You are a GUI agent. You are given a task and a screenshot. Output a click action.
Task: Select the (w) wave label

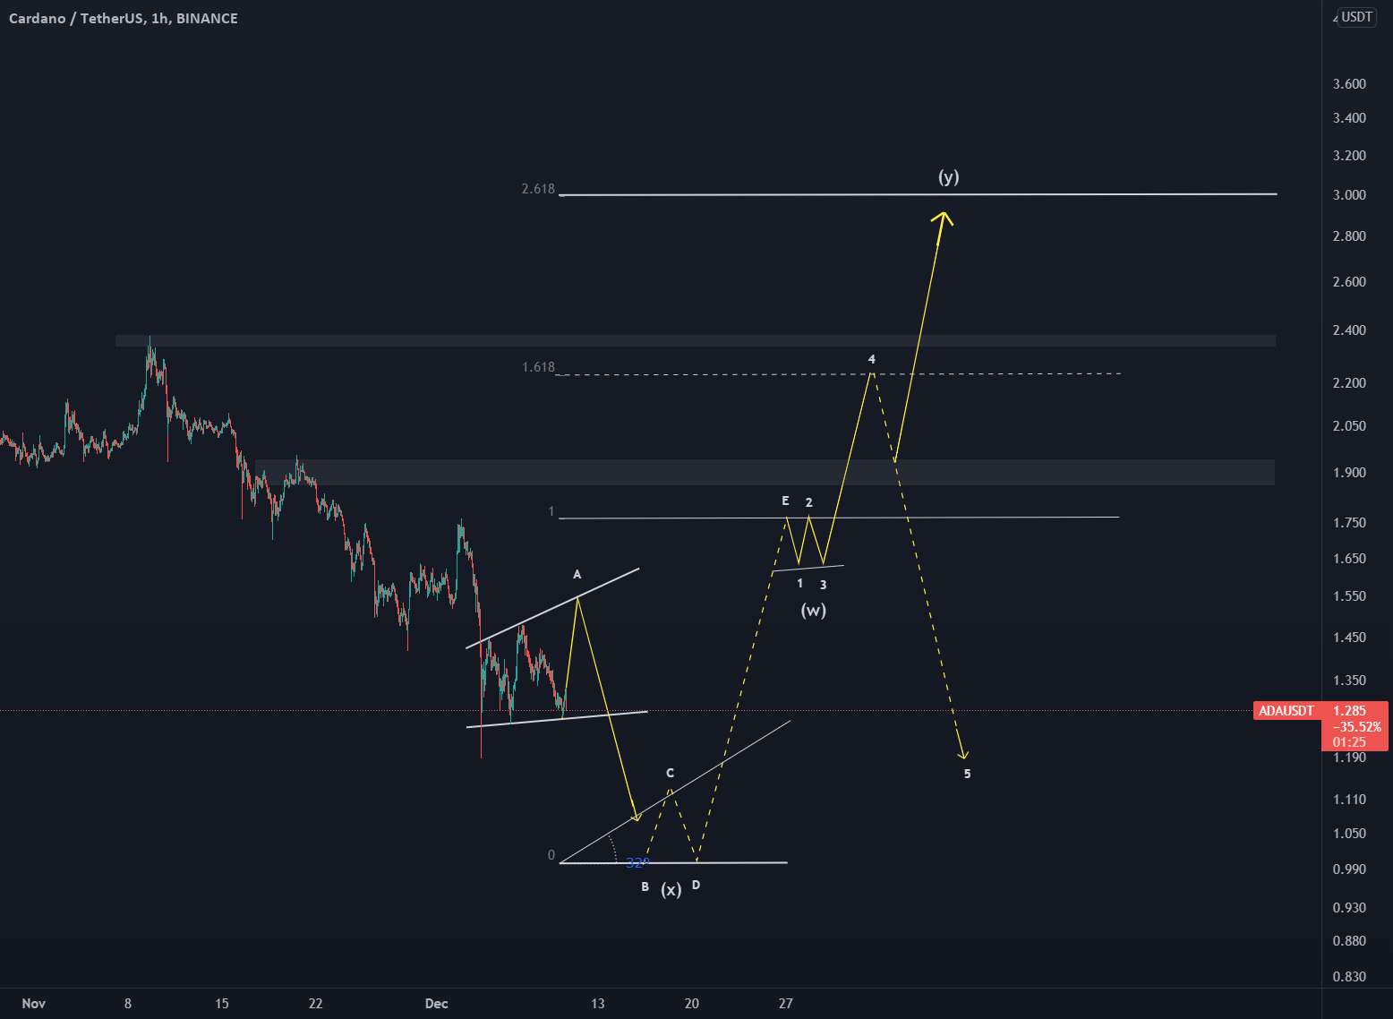point(813,611)
